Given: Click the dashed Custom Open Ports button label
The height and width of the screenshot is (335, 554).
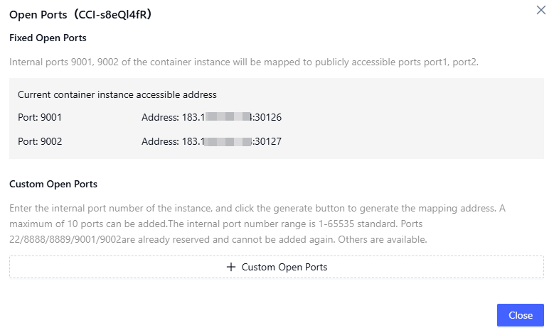Looking at the screenshot, I should coord(284,268).
